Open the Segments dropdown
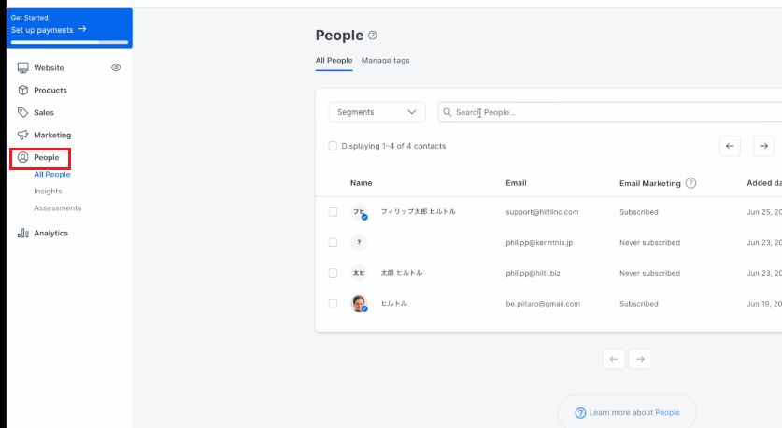 click(377, 112)
